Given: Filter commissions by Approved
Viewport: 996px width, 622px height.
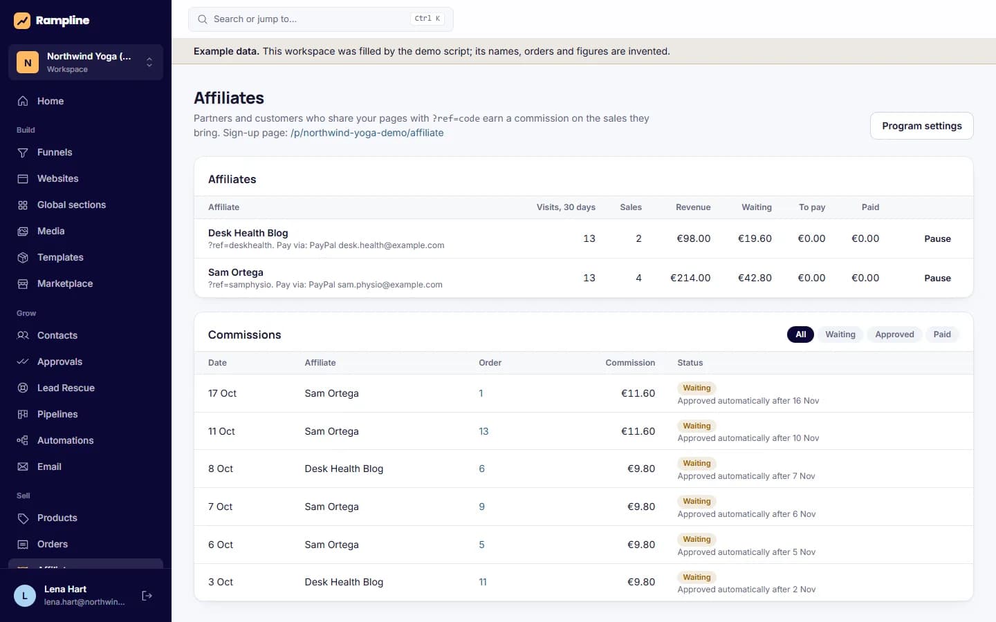Looking at the screenshot, I should coord(894,334).
